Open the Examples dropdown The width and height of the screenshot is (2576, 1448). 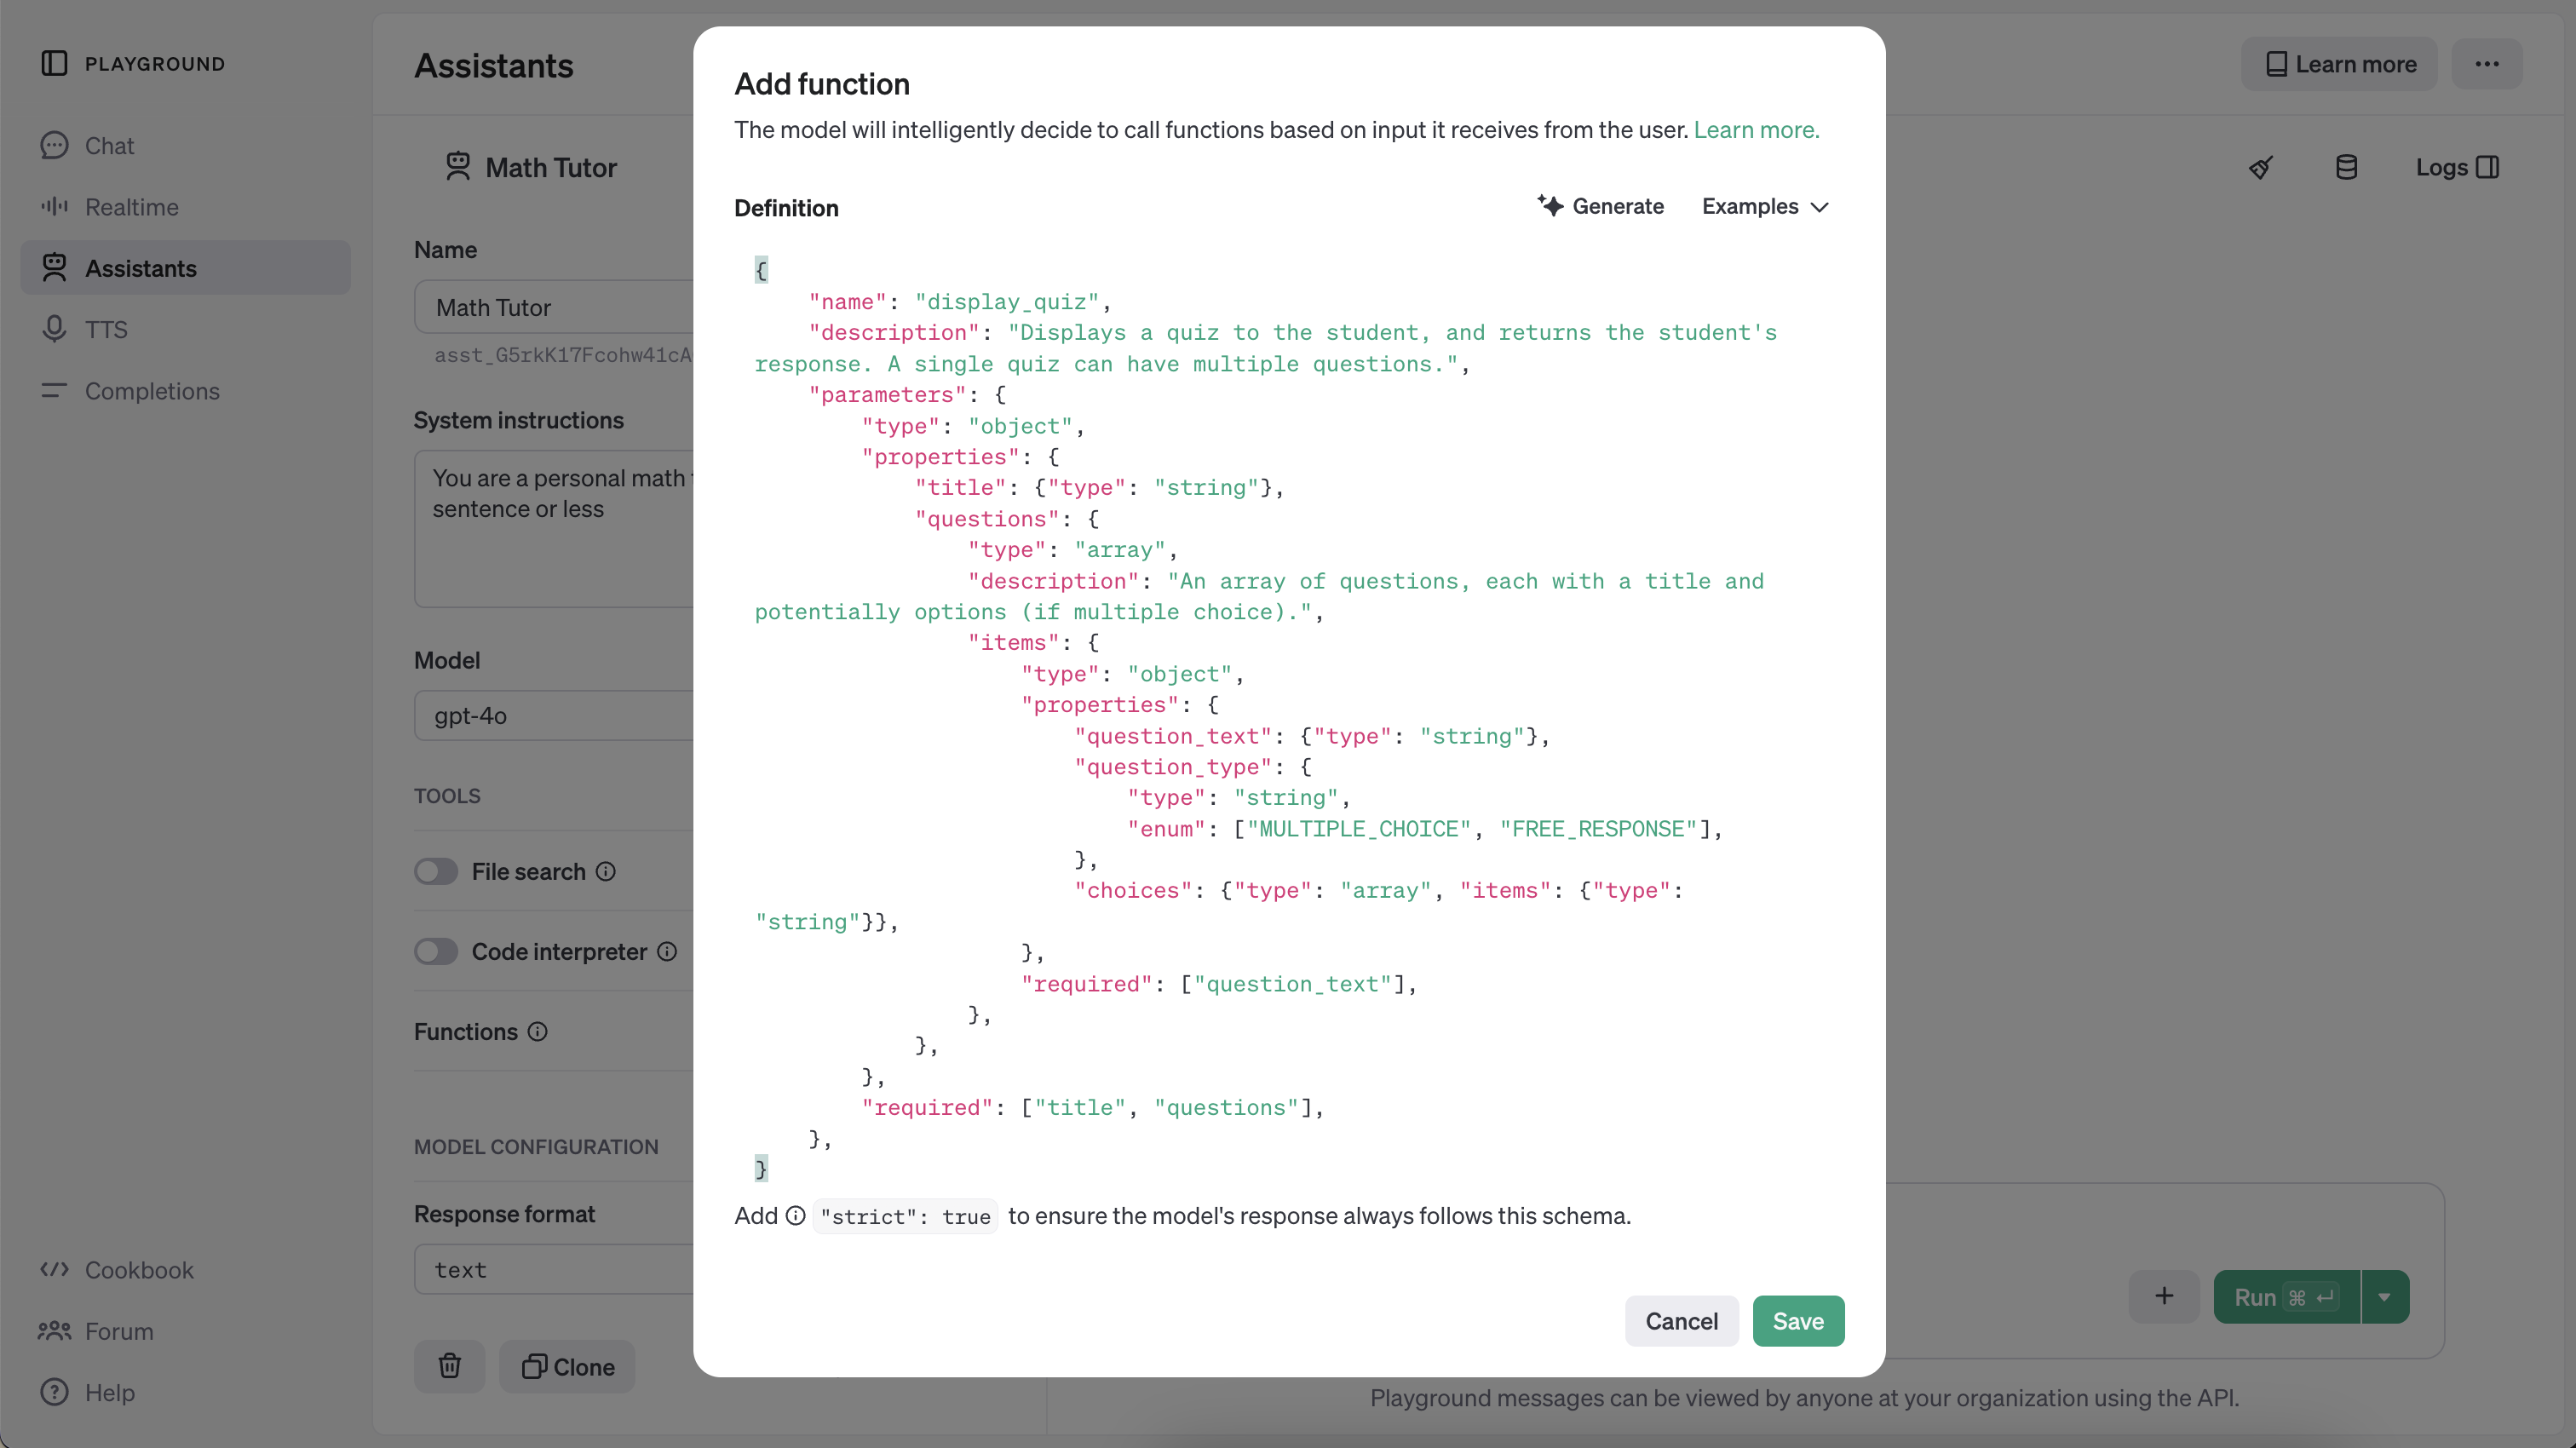[x=1764, y=206]
